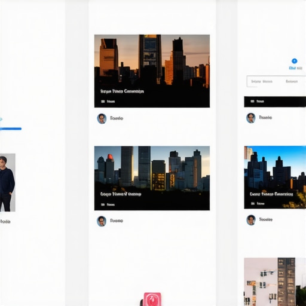Open the title text on the blue sky card
This screenshot has width=306, height=306.
pos(271,194)
